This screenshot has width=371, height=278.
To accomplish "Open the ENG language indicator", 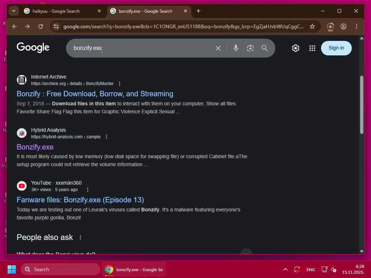I will [x=310, y=270].
